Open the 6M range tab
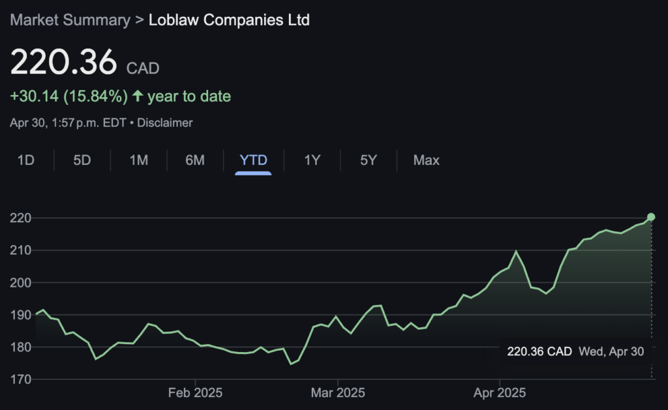This screenshot has height=410, width=668. pyautogui.click(x=194, y=160)
